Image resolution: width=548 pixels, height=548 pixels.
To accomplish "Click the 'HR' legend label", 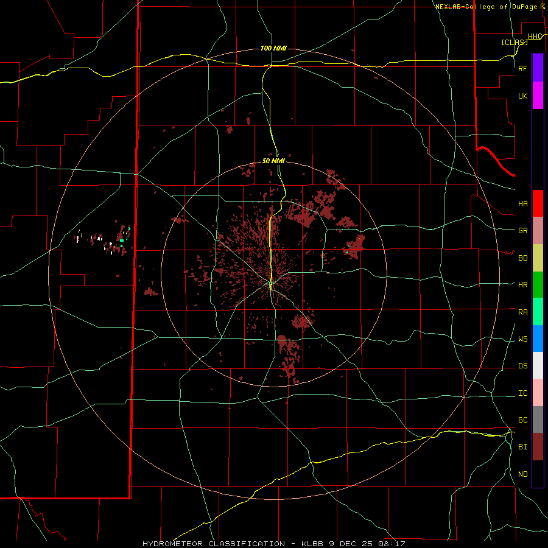I will pyautogui.click(x=522, y=285).
